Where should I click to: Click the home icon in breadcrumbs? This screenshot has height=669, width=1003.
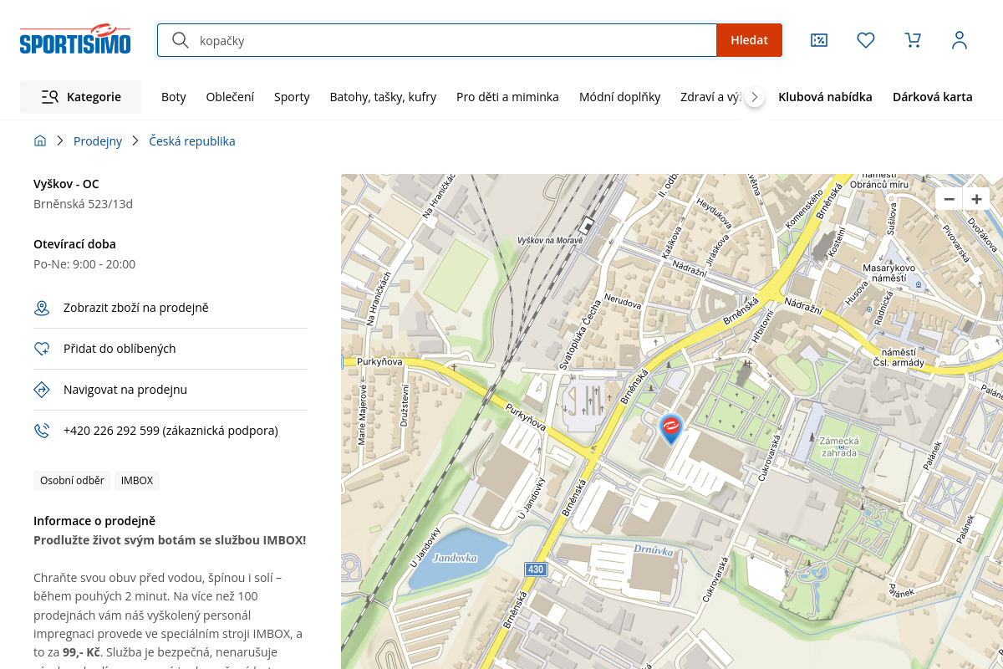(x=40, y=141)
